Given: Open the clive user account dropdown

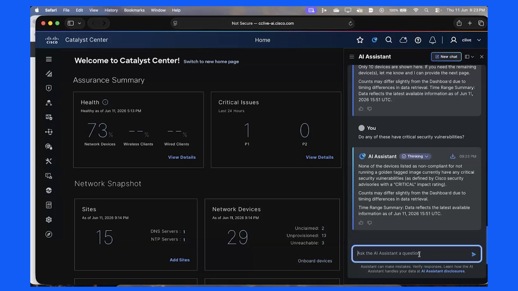Looking at the screenshot, I should point(466,40).
